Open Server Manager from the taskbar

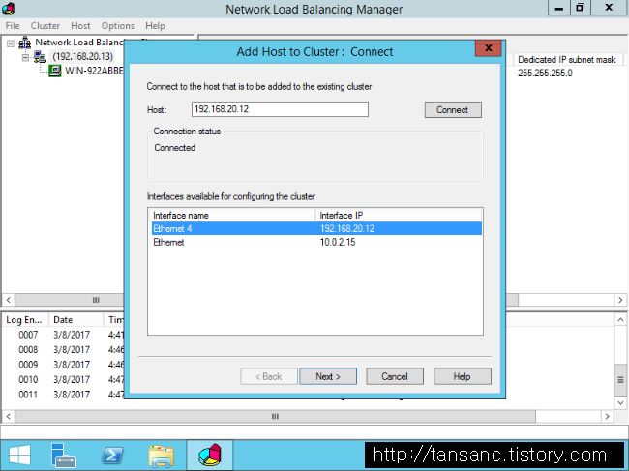point(63,456)
